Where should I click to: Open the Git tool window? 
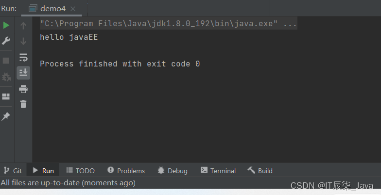coord(13,171)
